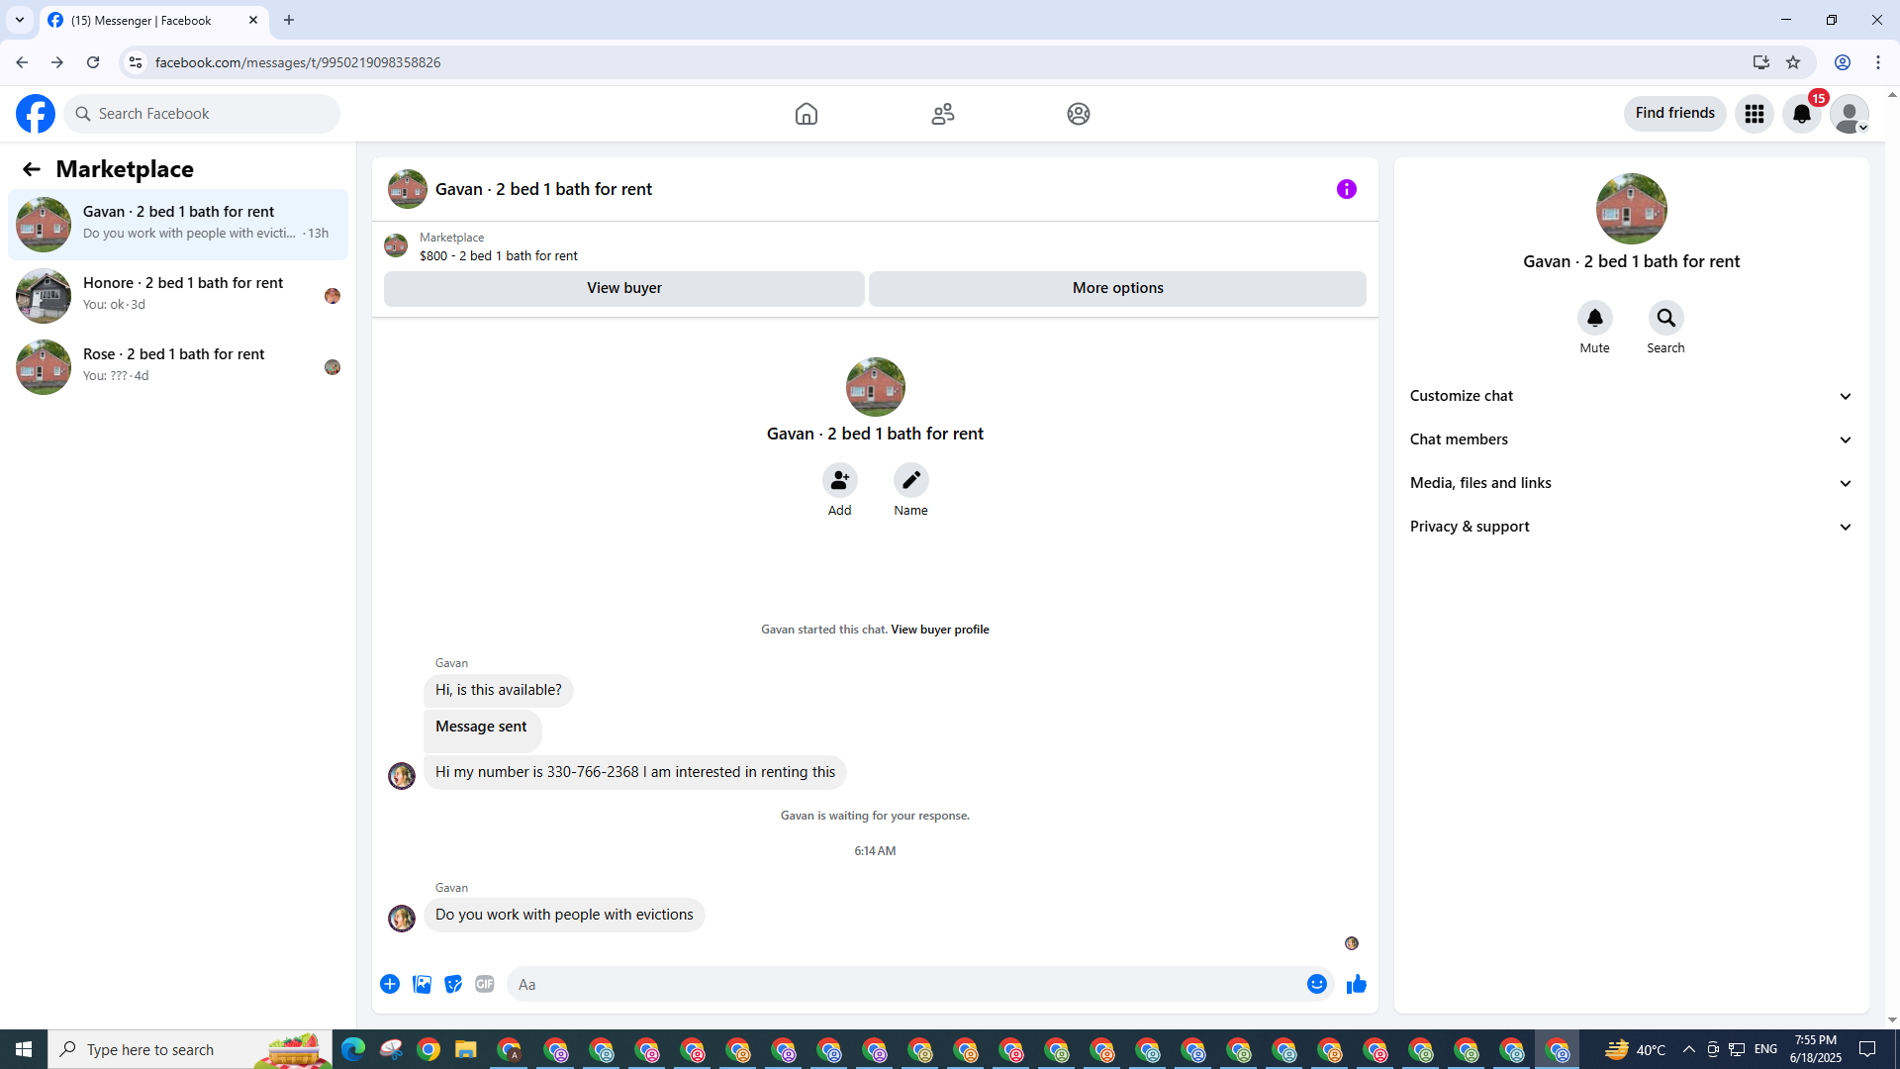This screenshot has width=1900, height=1069.
Task: Send a thumbs-up like
Action: (1357, 984)
